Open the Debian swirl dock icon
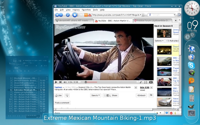The image size is (200, 125). click(x=191, y=113)
